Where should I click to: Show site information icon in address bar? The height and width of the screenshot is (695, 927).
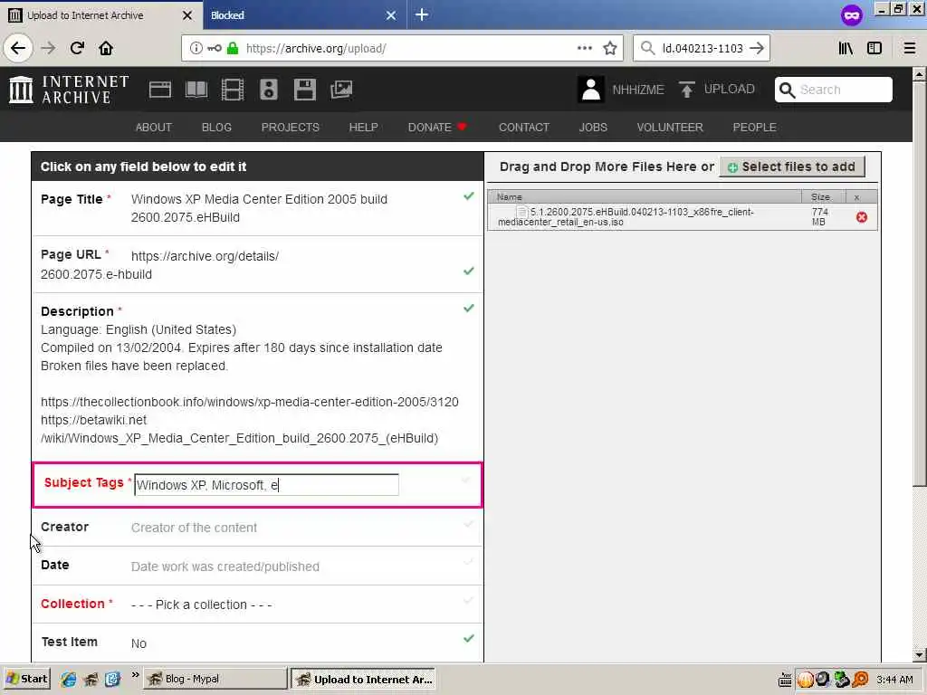(x=196, y=49)
